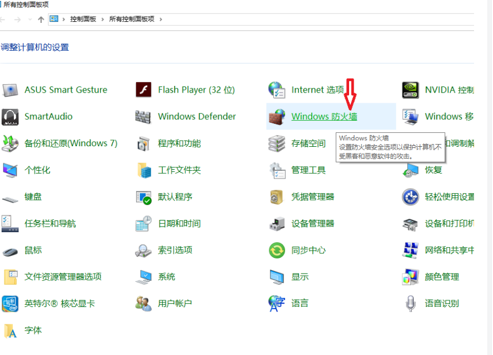Open the 网络和共享中心 network icon

[410, 251]
